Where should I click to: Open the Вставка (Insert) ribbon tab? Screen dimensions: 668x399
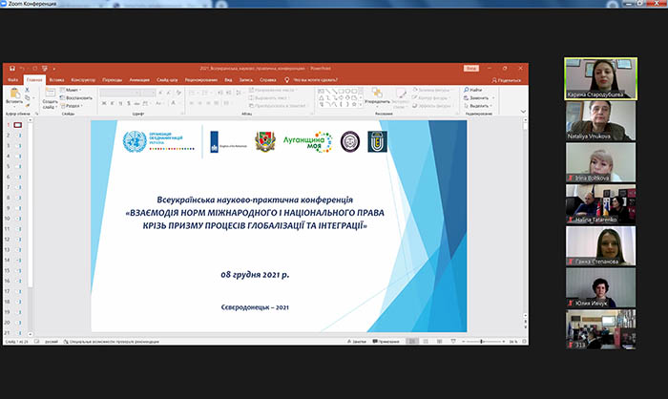[x=56, y=80]
